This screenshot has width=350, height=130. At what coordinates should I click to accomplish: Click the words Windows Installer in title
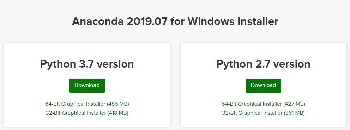point(233,21)
